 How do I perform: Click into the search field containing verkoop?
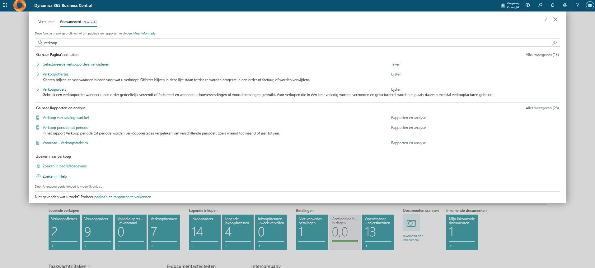point(280,43)
